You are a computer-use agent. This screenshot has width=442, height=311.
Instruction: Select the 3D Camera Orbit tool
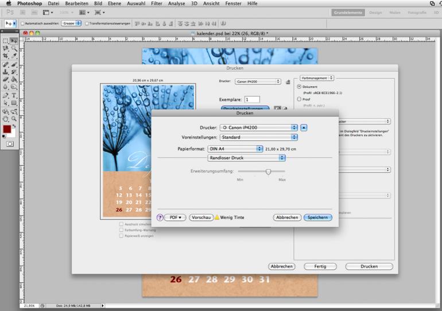[x=14, y=112]
